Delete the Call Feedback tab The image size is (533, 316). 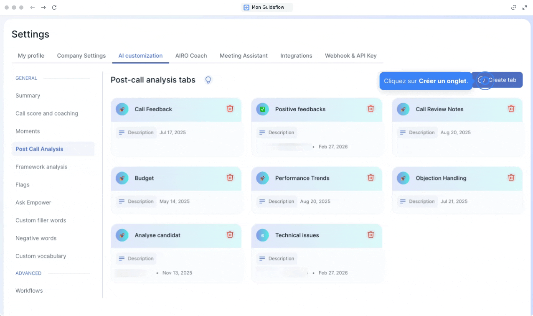[230, 109]
